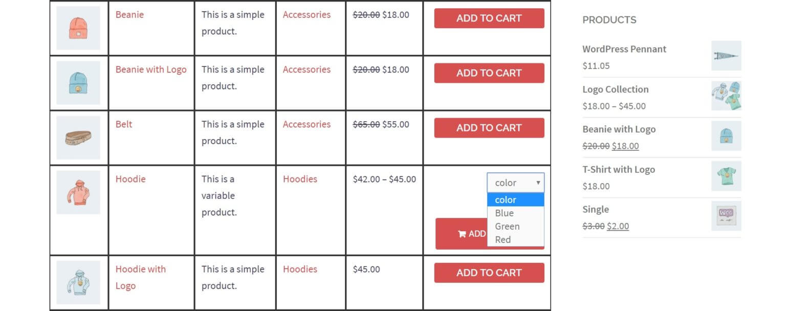Open the Accessories category for Belt
The width and height of the screenshot is (788, 311).
pos(307,124)
